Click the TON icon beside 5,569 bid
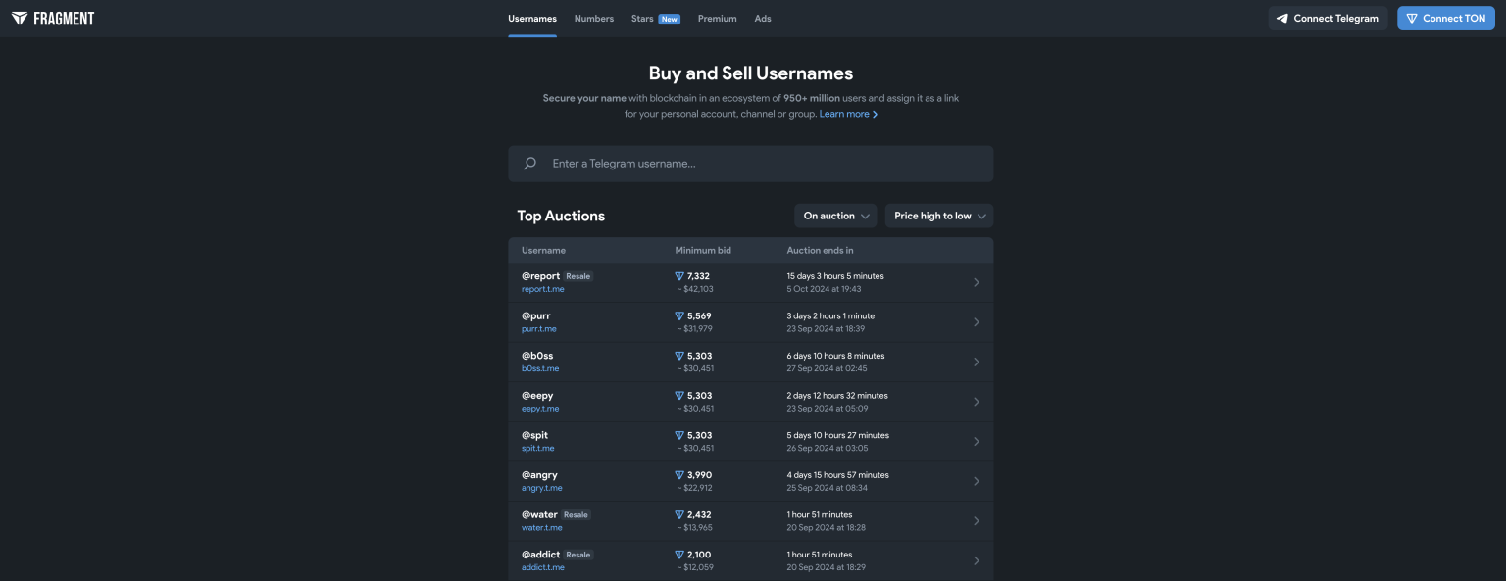The image size is (1506, 581). tap(679, 316)
